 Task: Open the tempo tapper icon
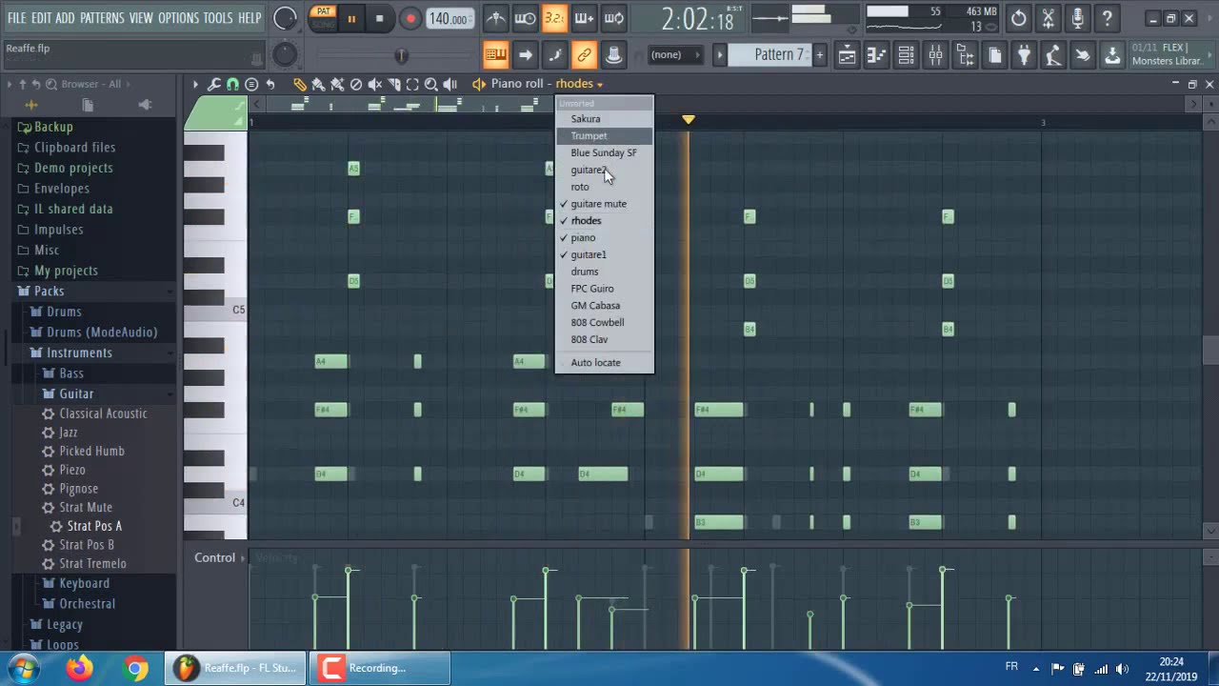tap(1053, 55)
